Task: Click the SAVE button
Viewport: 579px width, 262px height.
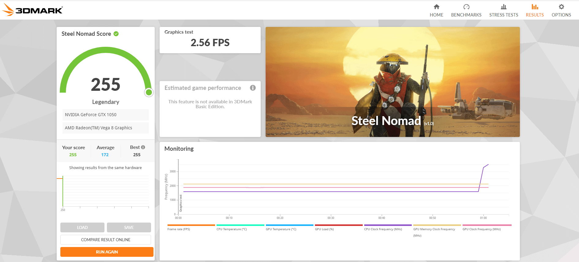Action: (x=129, y=227)
